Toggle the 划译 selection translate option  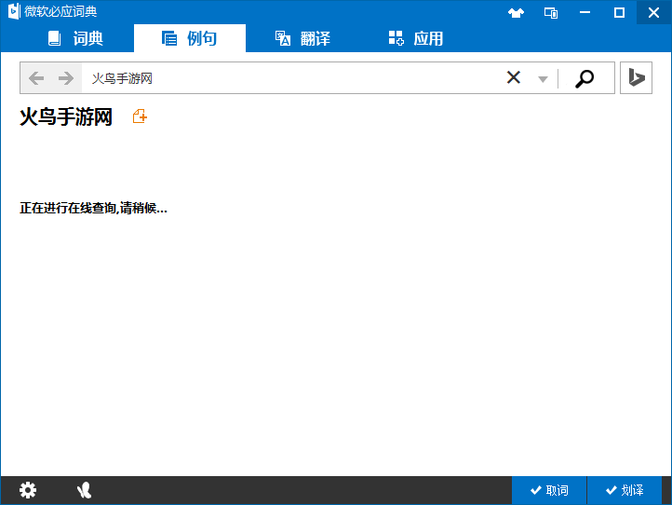pyautogui.click(x=625, y=490)
